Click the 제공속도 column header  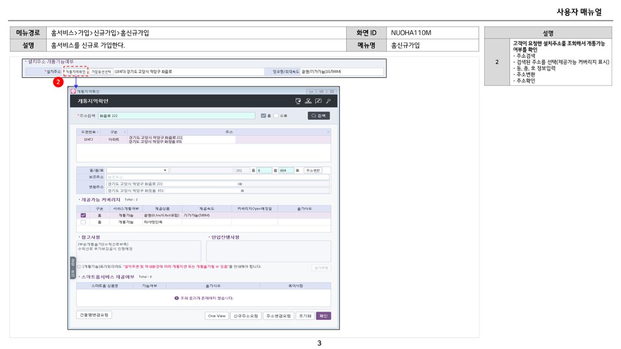click(207, 208)
